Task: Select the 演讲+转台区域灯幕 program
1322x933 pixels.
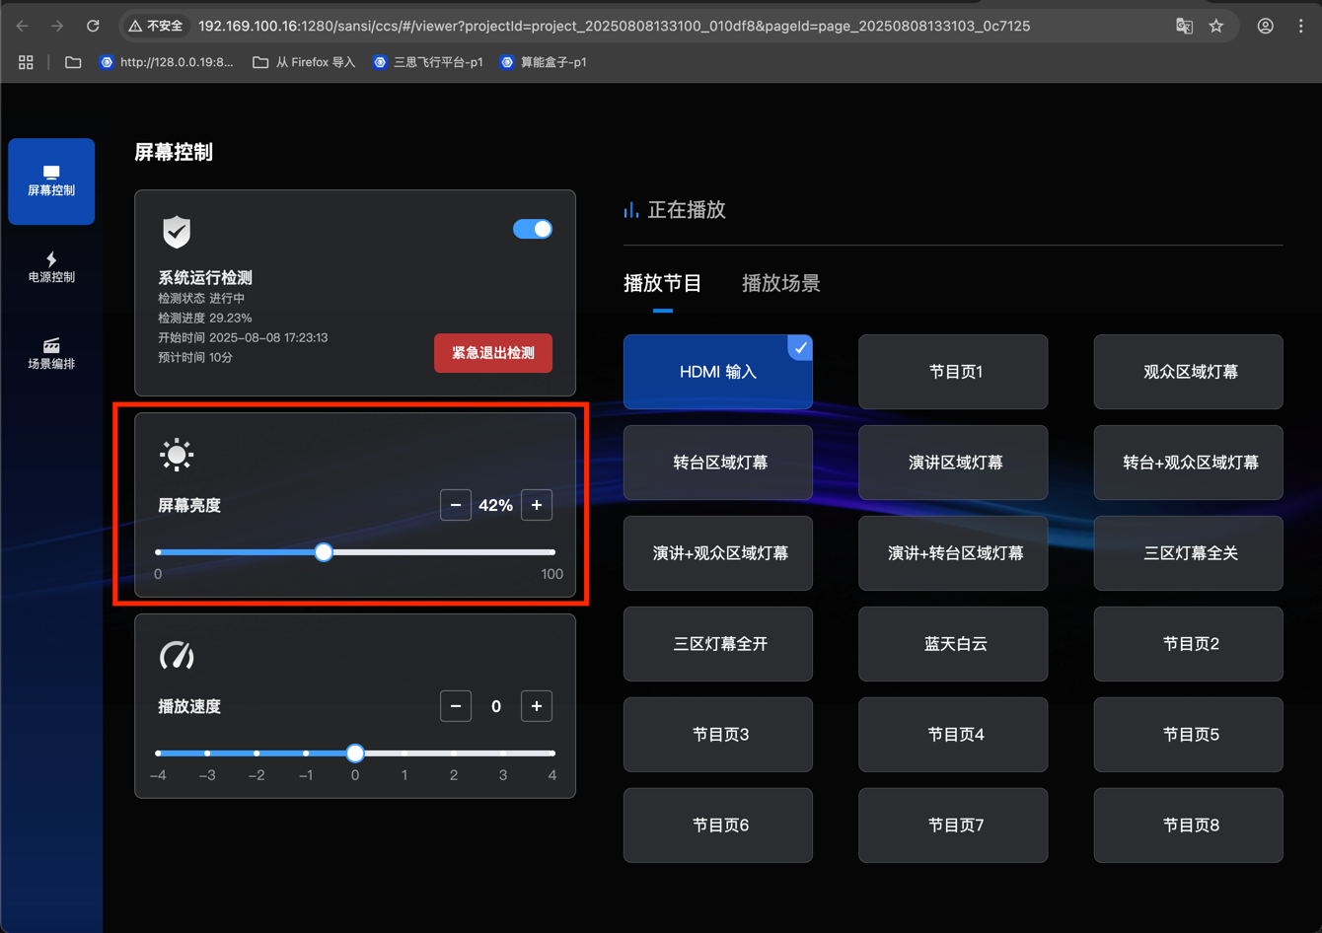Action: (953, 553)
